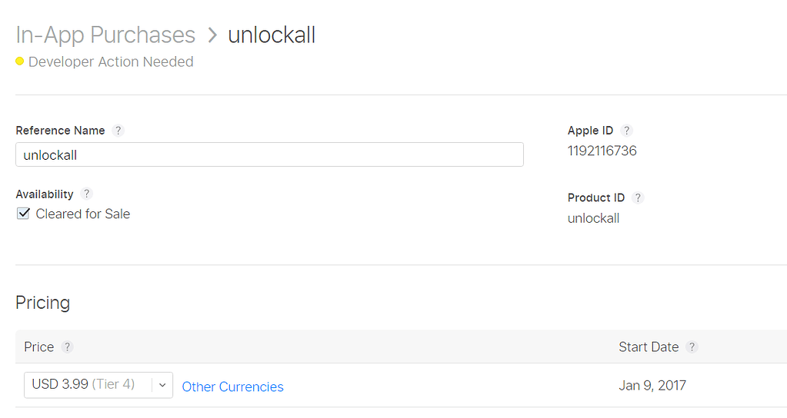Click the Reference Name help icon
Screen dimensions: 787x418
tap(118, 131)
